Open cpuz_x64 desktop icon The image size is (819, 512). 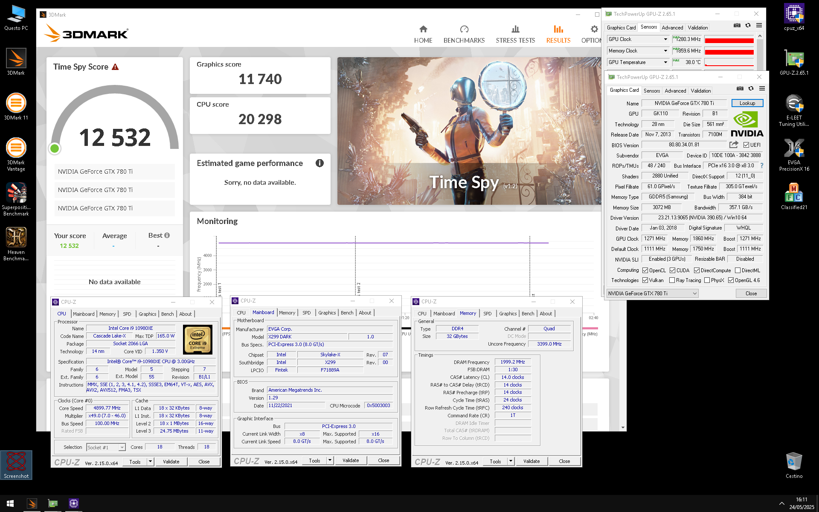click(x=794, y=18)
